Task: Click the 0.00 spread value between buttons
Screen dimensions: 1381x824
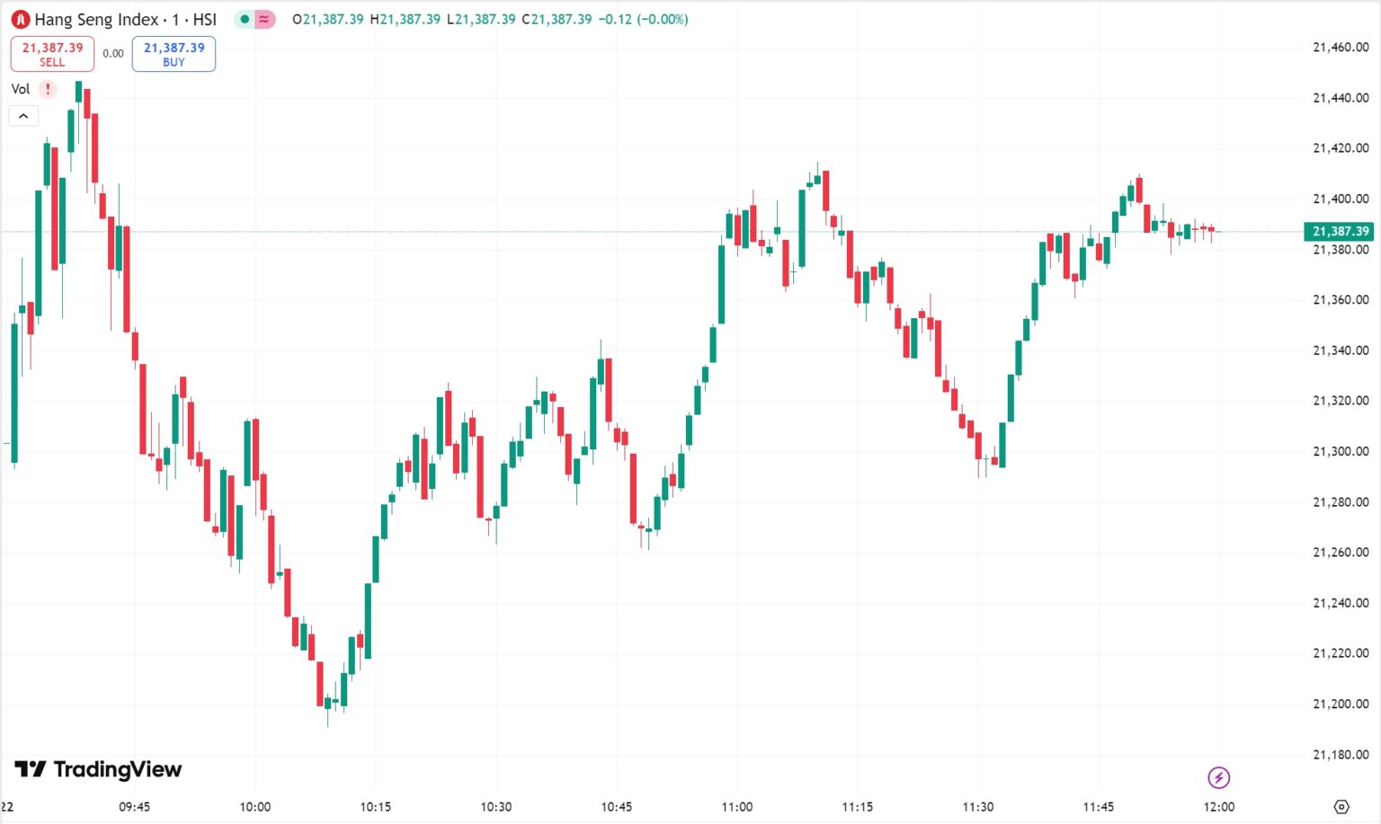Action: tap(113, 54)
